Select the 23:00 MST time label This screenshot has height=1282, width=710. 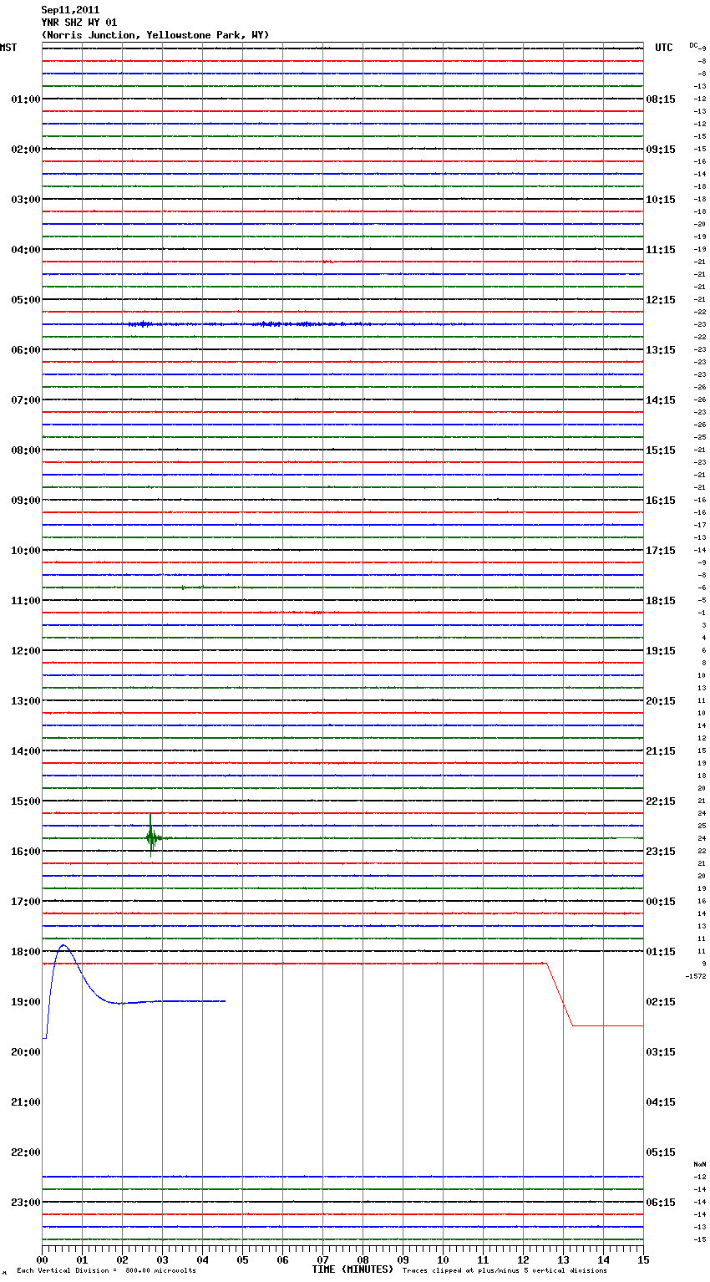tap(25, 1203)
